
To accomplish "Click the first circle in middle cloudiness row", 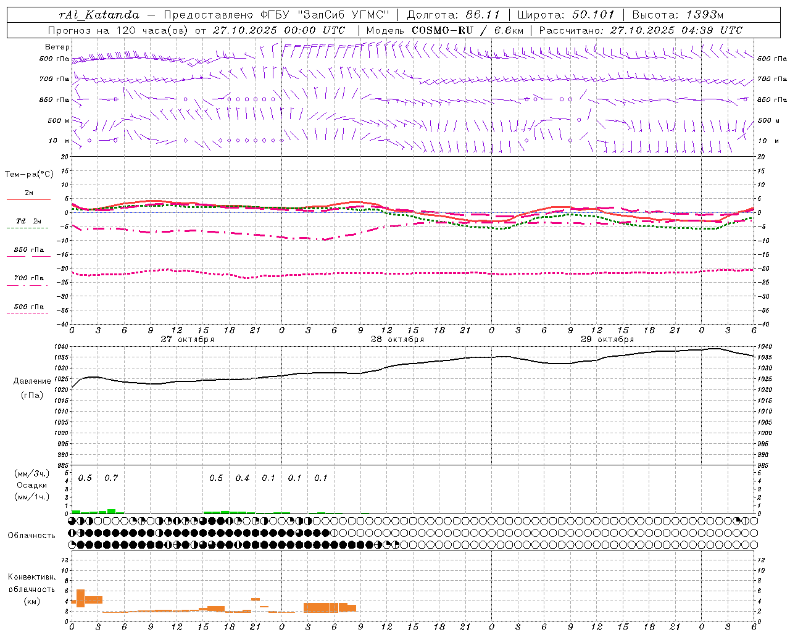I will (72, 533).
